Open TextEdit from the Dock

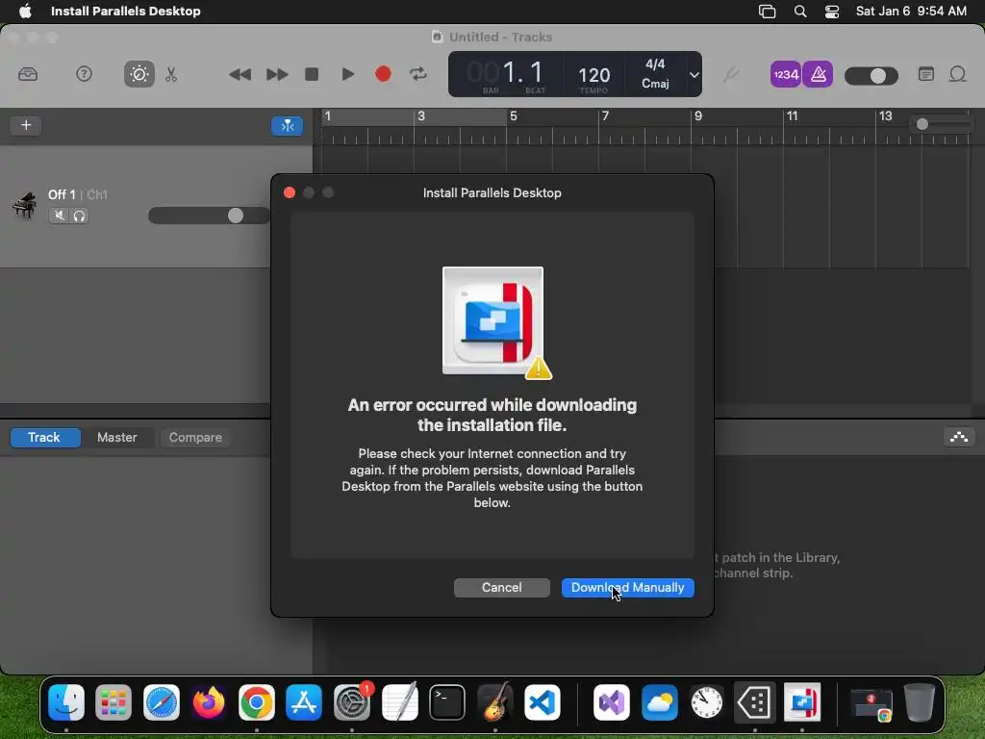[x=399, y=702]
